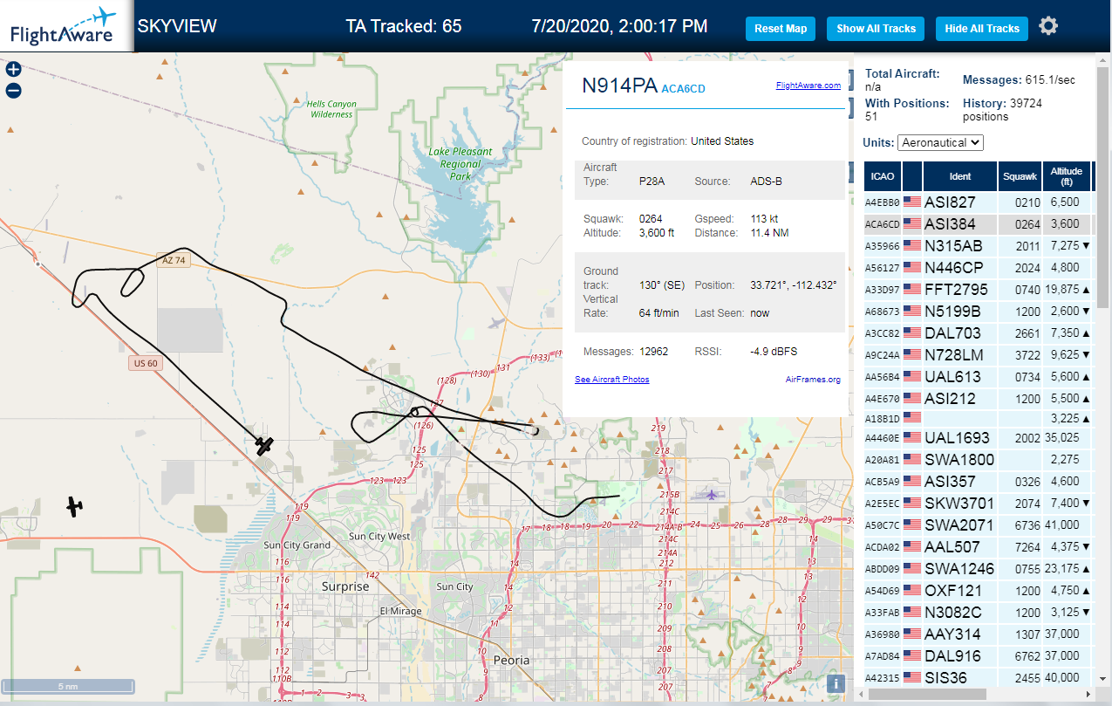The width and height of the screenshot is (1112, 706).
Task: Click the US flag in the UAL613 row
Action: (912, 376)
